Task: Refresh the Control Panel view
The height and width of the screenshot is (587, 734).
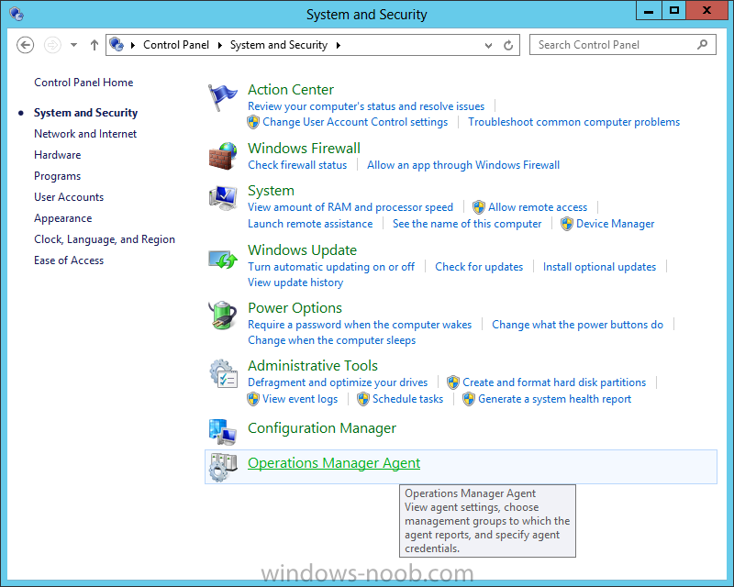Action: point(508,45)
